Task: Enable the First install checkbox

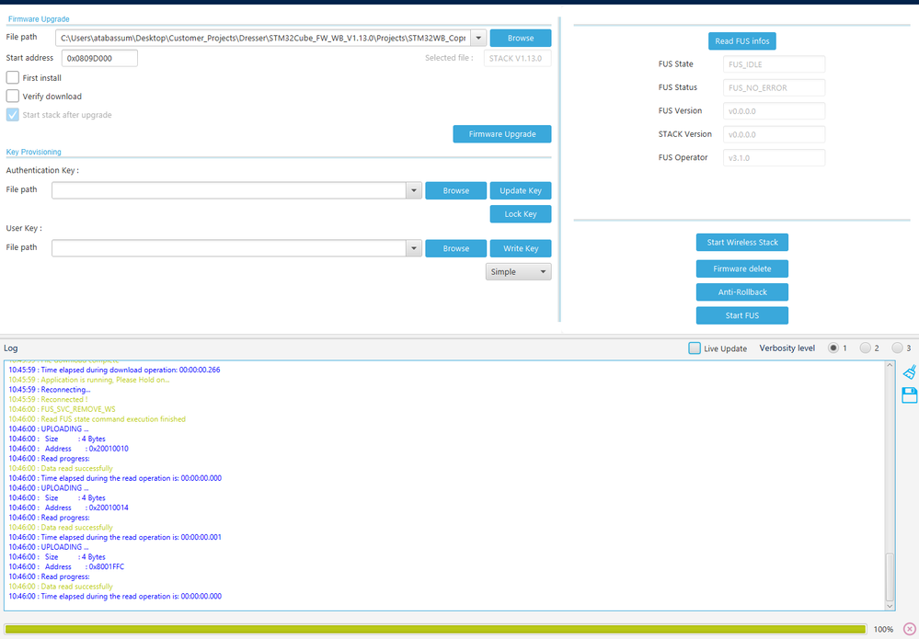Action: pos(12,77)
